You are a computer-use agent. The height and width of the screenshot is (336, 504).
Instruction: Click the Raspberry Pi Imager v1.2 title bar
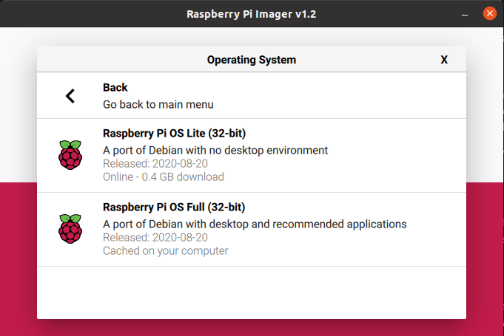252,14
